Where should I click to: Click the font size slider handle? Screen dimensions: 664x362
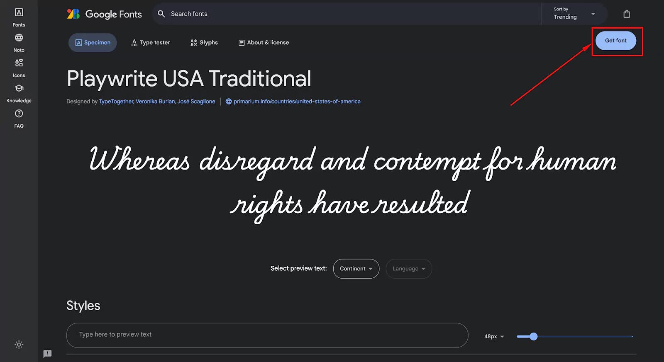click(534, 336)
